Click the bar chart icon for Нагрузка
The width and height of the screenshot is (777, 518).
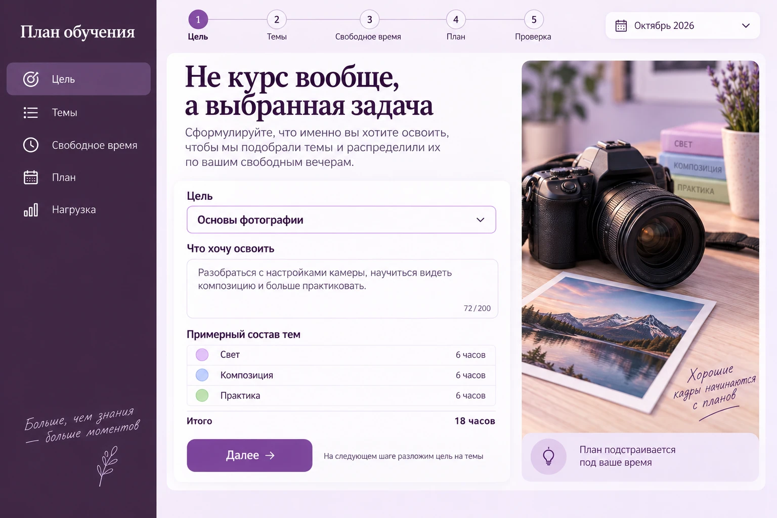(31, 210)
